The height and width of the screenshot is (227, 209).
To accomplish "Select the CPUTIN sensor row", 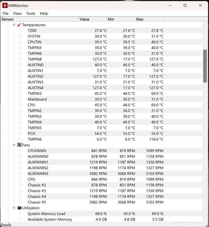I will pos(115,42).
